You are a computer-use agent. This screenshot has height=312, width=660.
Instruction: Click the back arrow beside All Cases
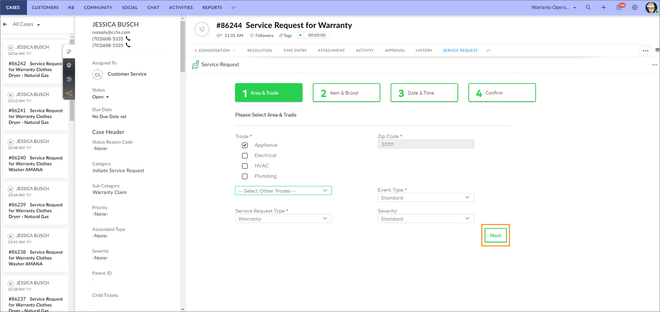(x=5, y=24)
